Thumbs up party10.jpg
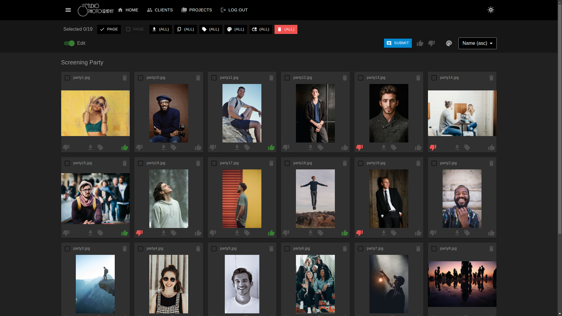Image resolution: width=562 pixels, height=316 pixels. coord(198,147)
